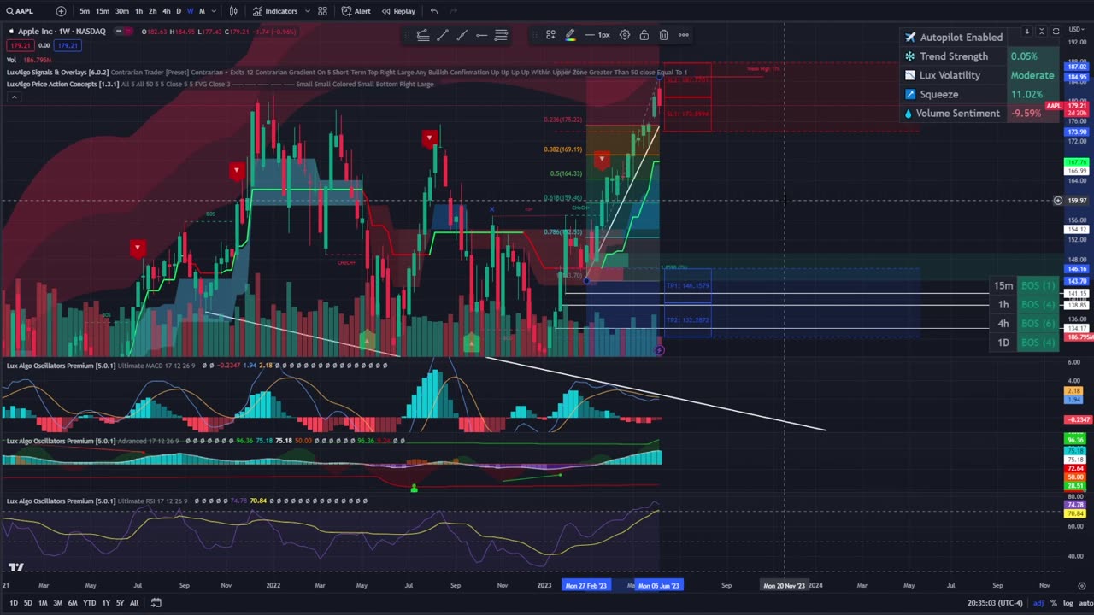Select the 2h interval
The height and width of the screenshot is (615, 1094).
[x=152, y=11]
